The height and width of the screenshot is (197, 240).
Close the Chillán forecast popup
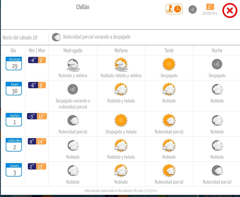[x=230, y=11]
